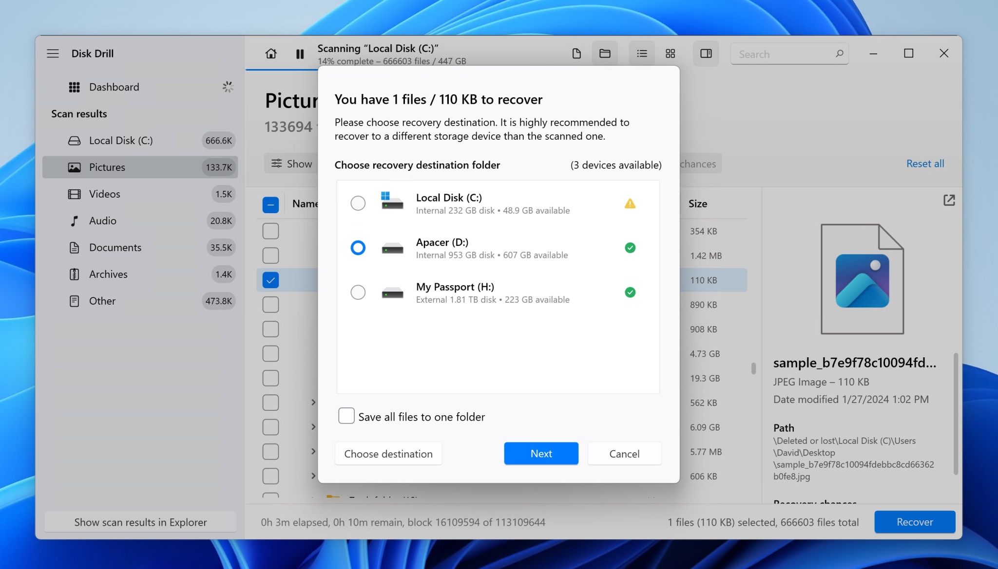Switch to grid view
Viewport: 998px width, 569px height.
click(x=670, y=54)
